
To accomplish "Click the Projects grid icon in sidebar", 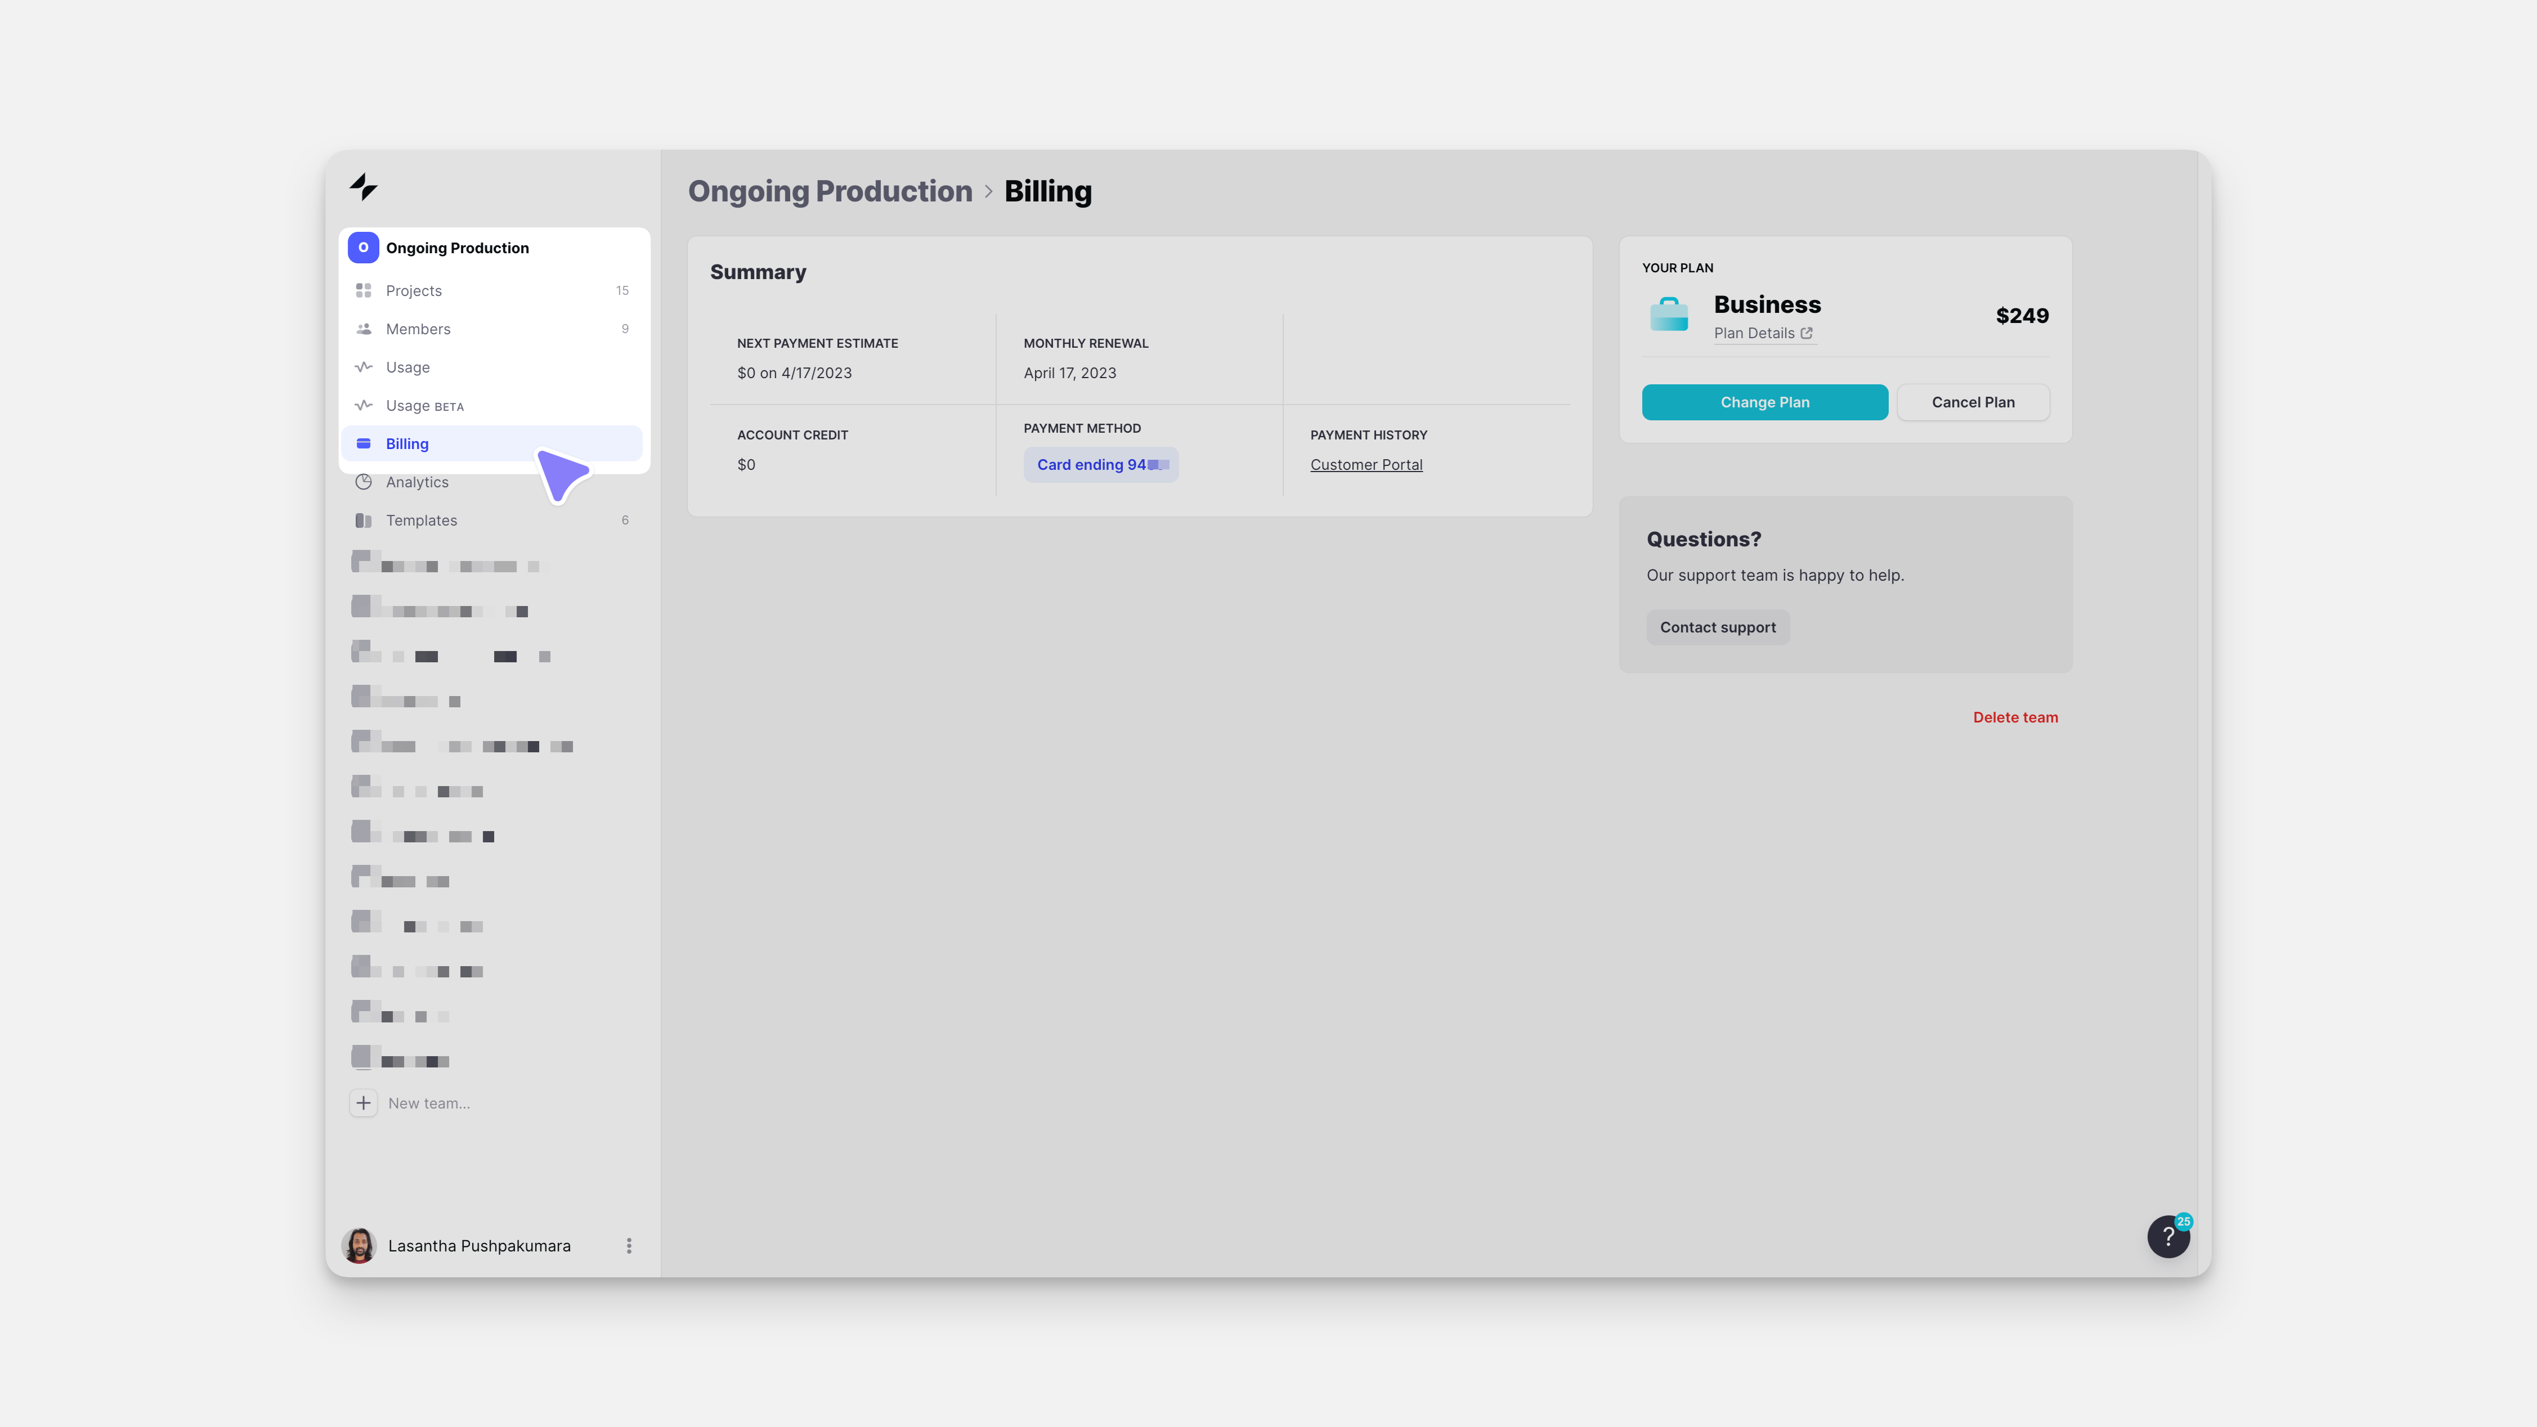I will [364, 290].
